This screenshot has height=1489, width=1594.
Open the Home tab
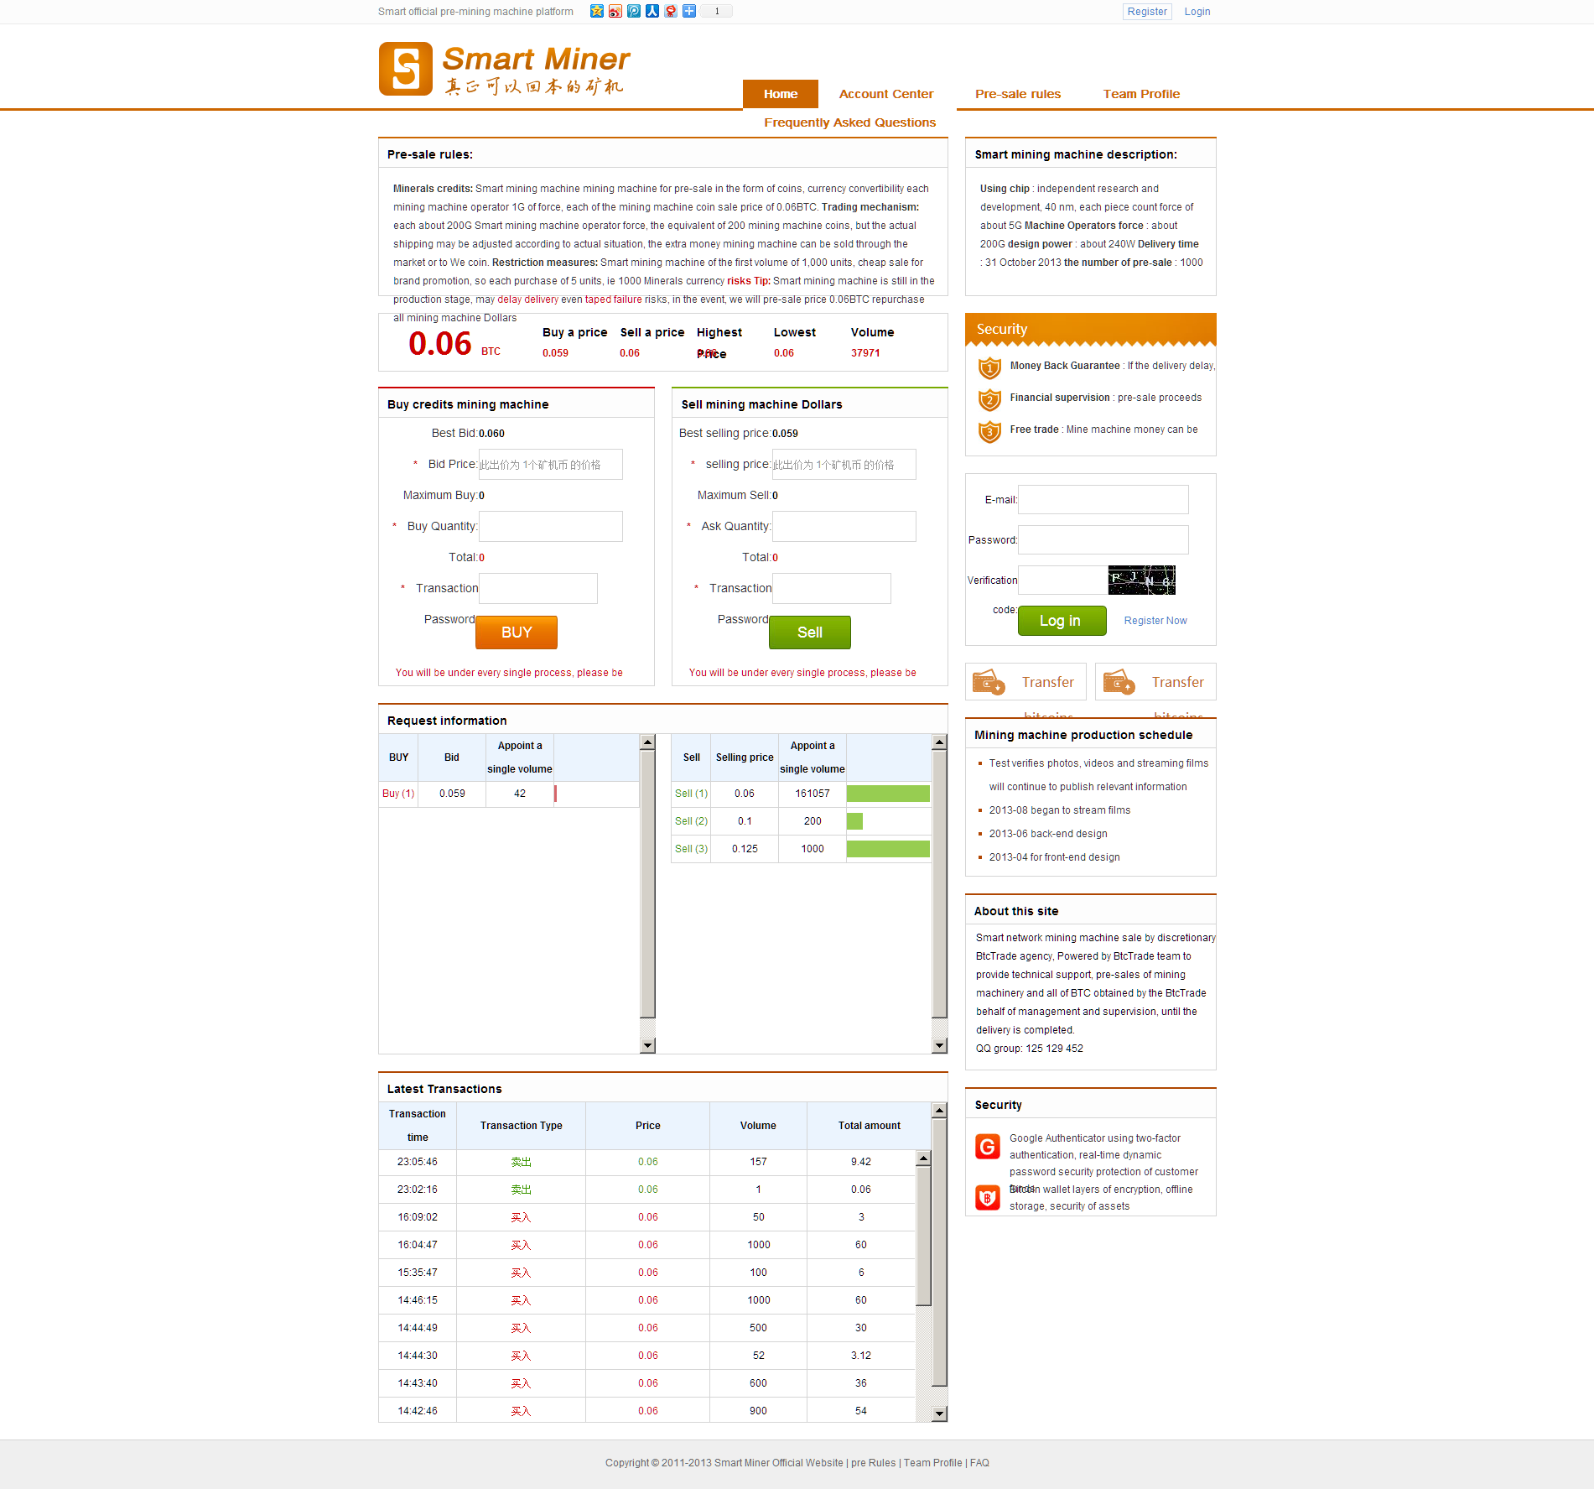[781, 94]
